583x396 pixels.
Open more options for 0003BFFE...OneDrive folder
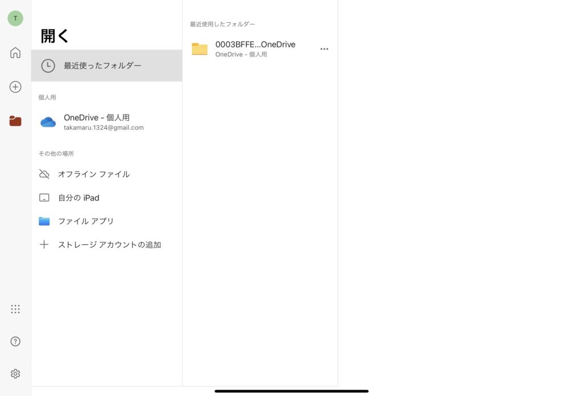click(x=324, y=49)
